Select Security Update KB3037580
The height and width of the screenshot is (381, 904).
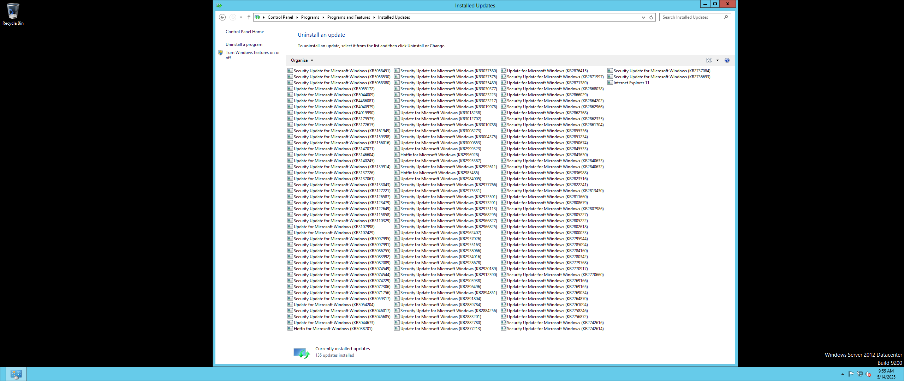[x=446, y=71]
